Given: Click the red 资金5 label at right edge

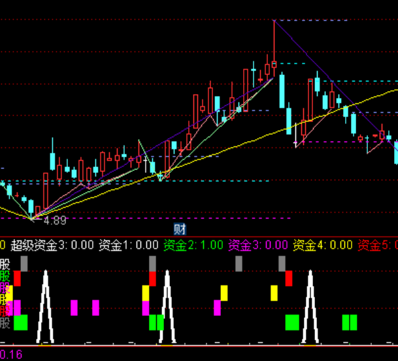Looking at the screenshot, I should (x=376, y=245).
